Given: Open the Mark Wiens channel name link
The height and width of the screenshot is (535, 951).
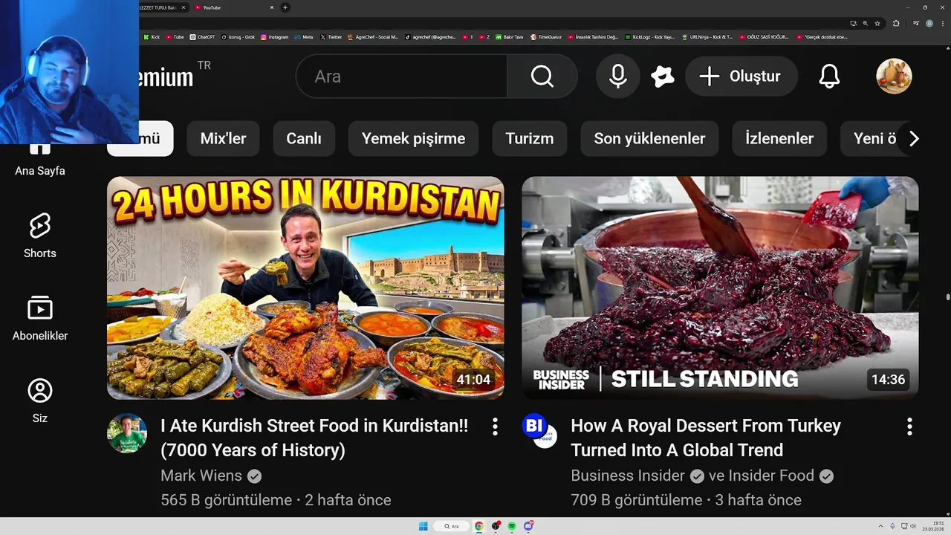Looking at the screenshot, I should pos(201,476).
